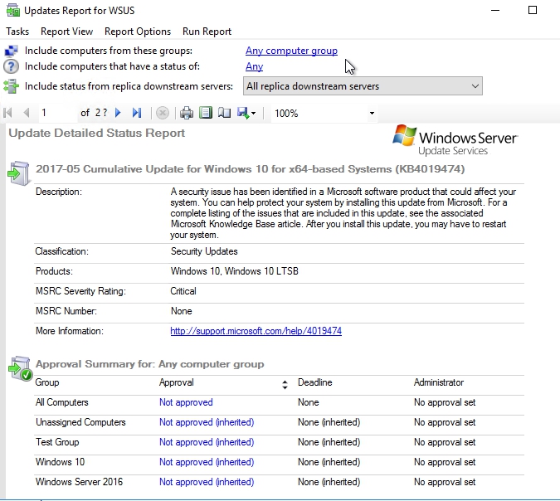Click the previous page arrow

27,113
